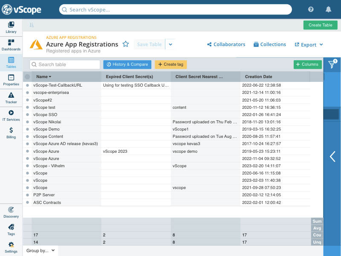The height and width of the screenshot is (256, 341).
Task: Open Settings in the sidebar
Action: [11, 247]
